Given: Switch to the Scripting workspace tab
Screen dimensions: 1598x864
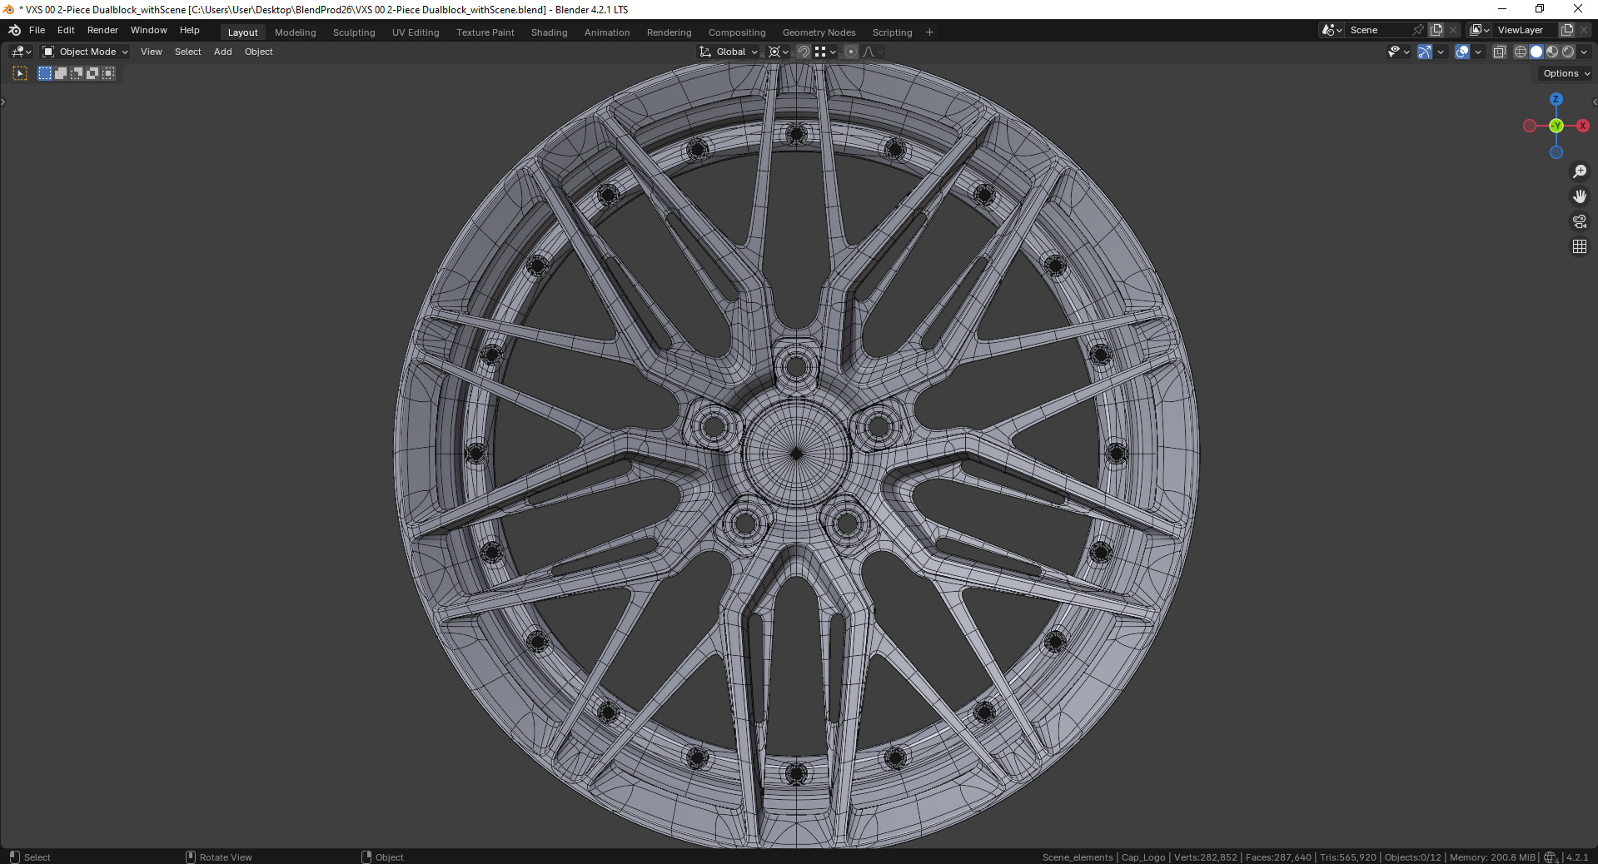Looking at the screenshot, I should 892,32.
